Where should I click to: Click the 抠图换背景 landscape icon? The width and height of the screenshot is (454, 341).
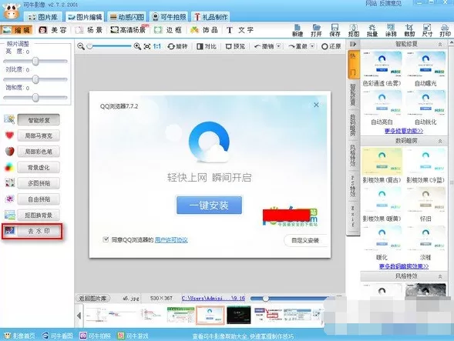(10, 215)
